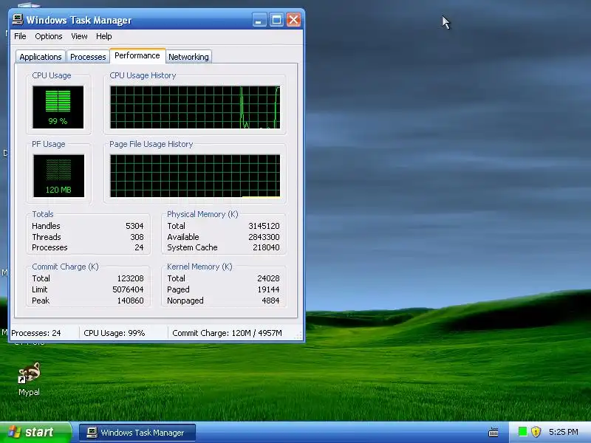Click Physical Memory Total value 3145120
591x443 pixels.
264,226
